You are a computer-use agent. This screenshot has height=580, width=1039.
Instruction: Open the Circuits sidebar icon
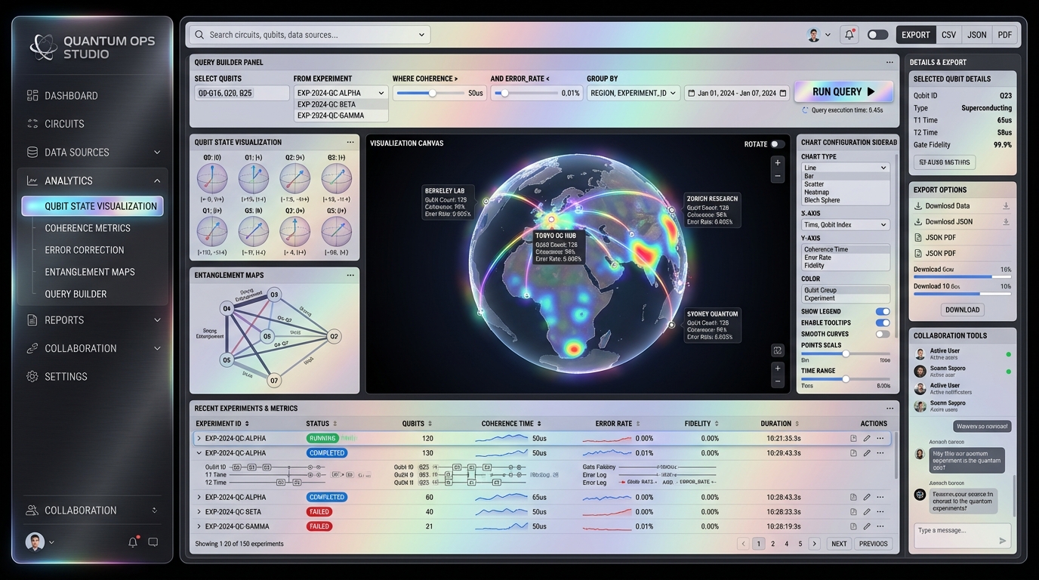pyautogui.click(x=32, y=124)
